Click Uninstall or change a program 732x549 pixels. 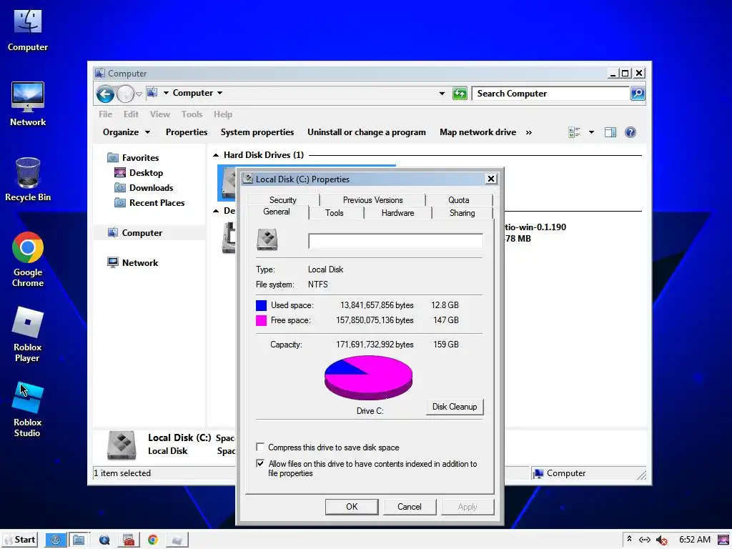tap(367, 132)
